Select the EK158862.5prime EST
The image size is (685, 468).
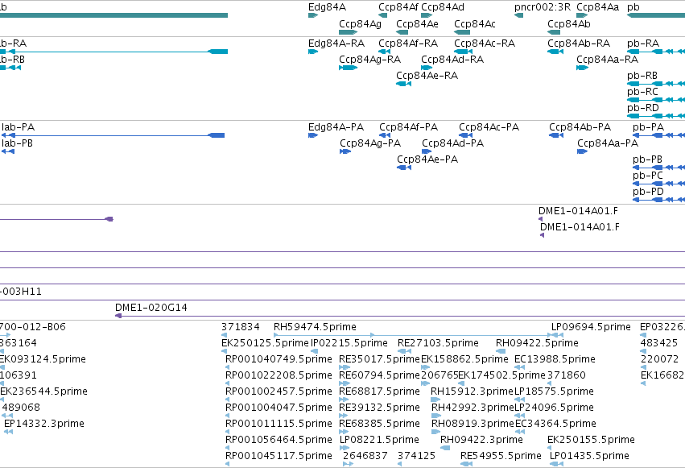tap(426, 367)
